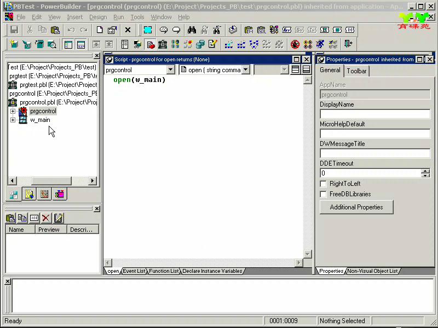This screenshot has width=438, height=328.
Task: Click the Additional Properties button
Action: [x=356, y=207]
